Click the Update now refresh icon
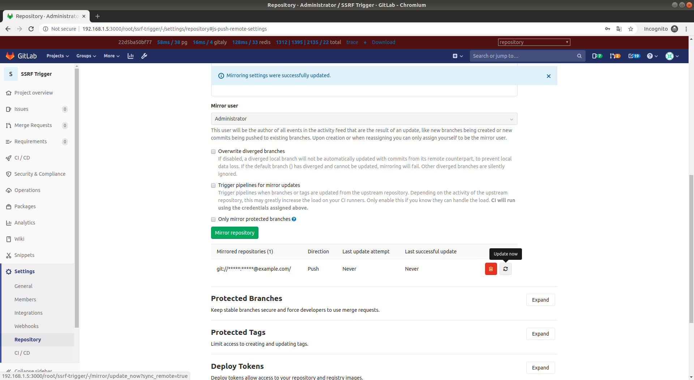Screen dimensions: 694x380 point(505,269)
